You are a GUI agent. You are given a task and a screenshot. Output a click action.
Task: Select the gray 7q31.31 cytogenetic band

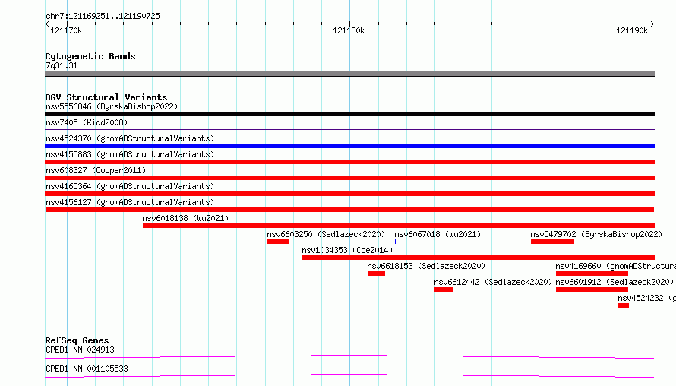pyautogui.click(x=349, y=74)
